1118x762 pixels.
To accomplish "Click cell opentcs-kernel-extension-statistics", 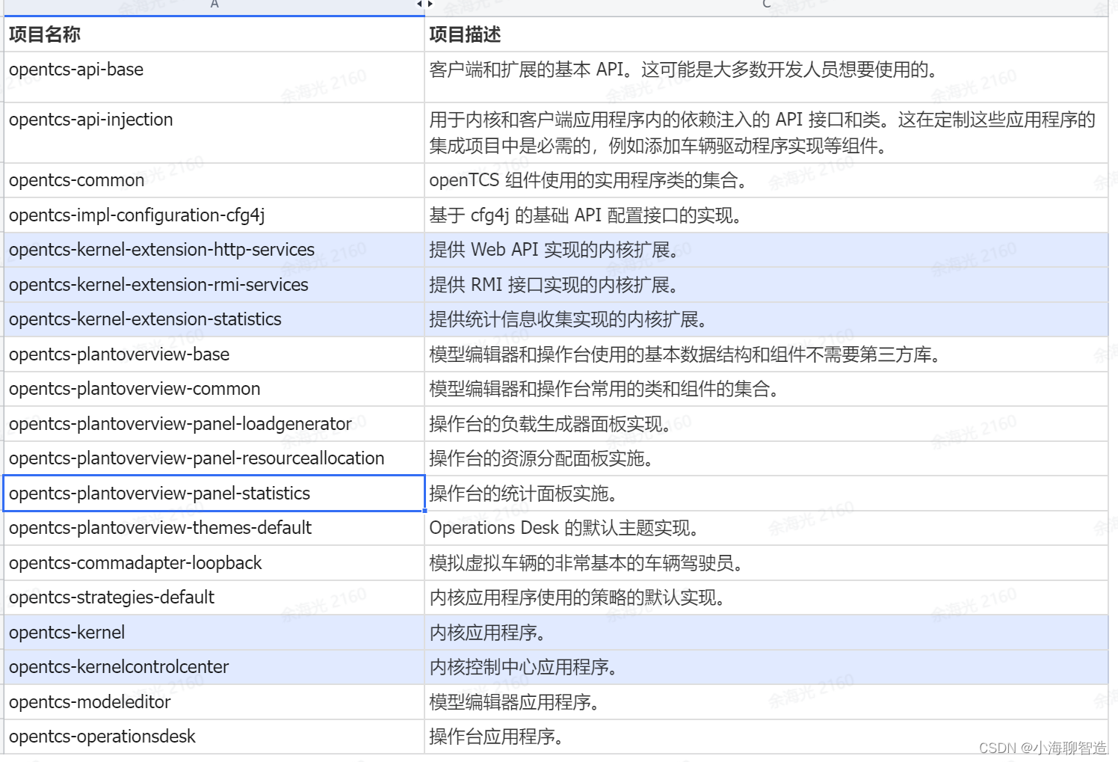I will point(214,319).
